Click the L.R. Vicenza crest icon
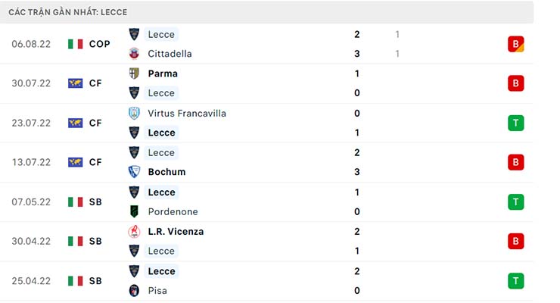Image resolution: width=560 pixels, height=303 pixels. tap(134, 231)
